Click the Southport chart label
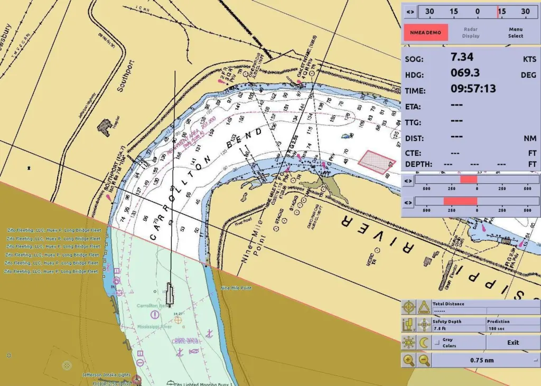Screen dimensions: 541x386 (x=125, y=76)
